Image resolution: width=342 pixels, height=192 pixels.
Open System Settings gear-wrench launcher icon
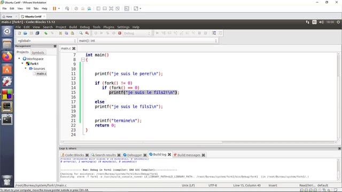[x=7, y=82]
